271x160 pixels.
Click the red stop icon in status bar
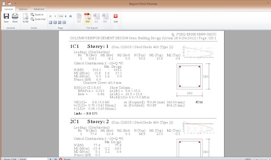pos(61,159)
